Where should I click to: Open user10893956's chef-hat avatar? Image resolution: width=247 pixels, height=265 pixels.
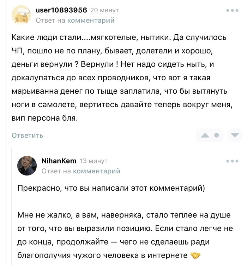[21, 15]
